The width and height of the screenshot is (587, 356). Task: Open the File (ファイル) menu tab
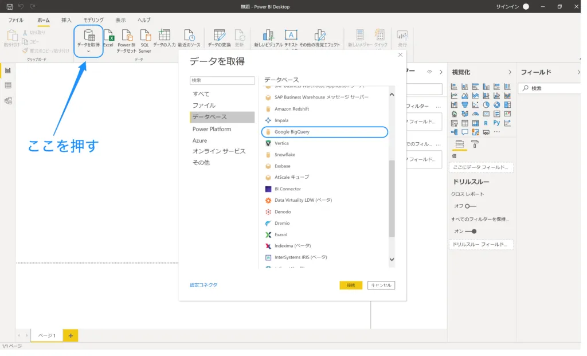[15, 20]
